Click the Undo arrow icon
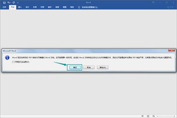 coord(9,3)
